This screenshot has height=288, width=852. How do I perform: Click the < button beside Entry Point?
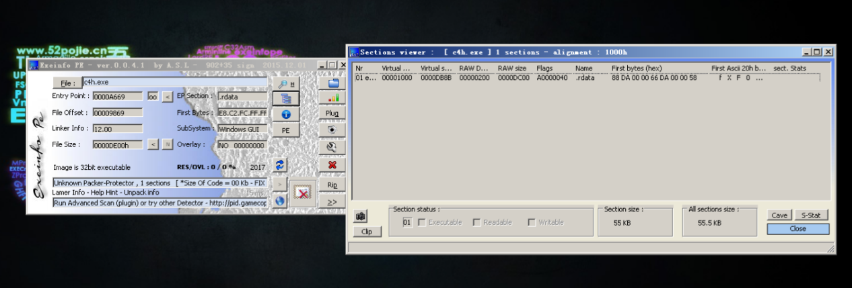pyautogui.click(x=168, y=97)
